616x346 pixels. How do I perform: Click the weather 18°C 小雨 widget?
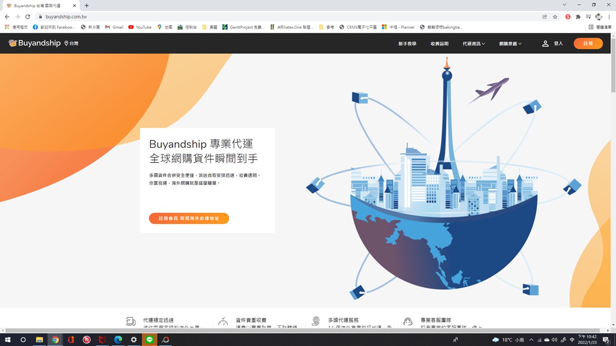pos(508,340)
